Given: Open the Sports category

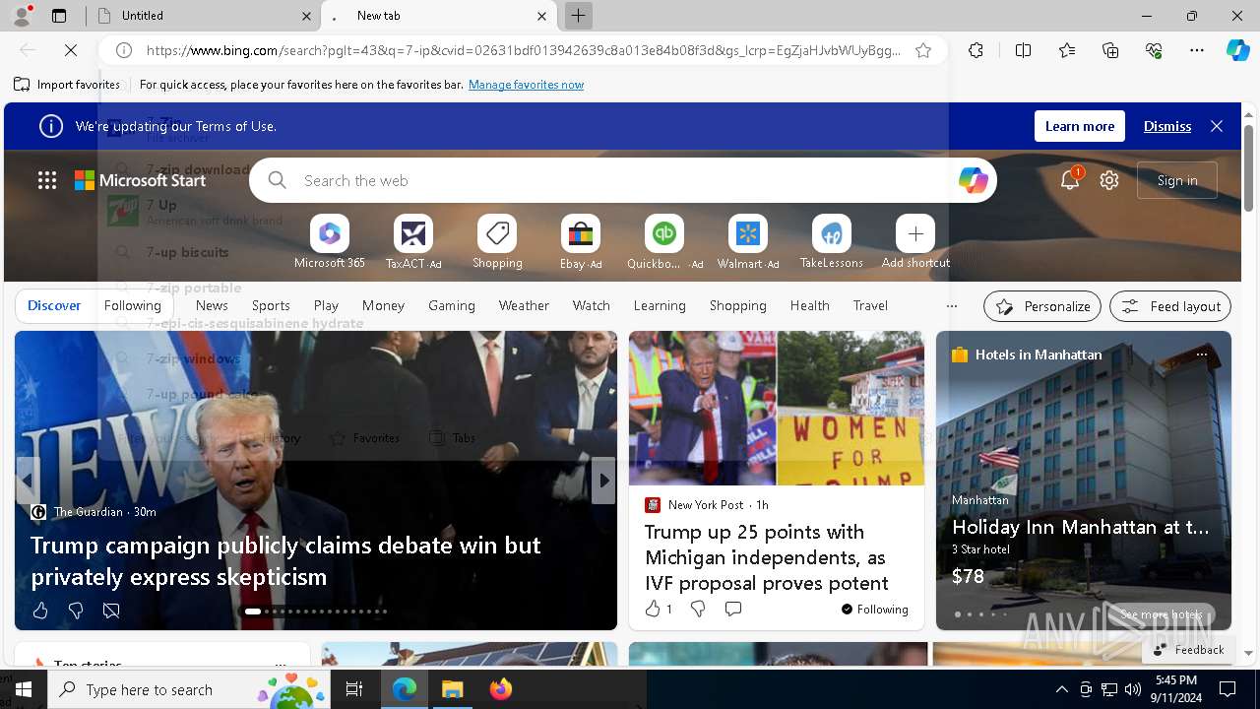Looking at the screenshot, I should point(271,305).
